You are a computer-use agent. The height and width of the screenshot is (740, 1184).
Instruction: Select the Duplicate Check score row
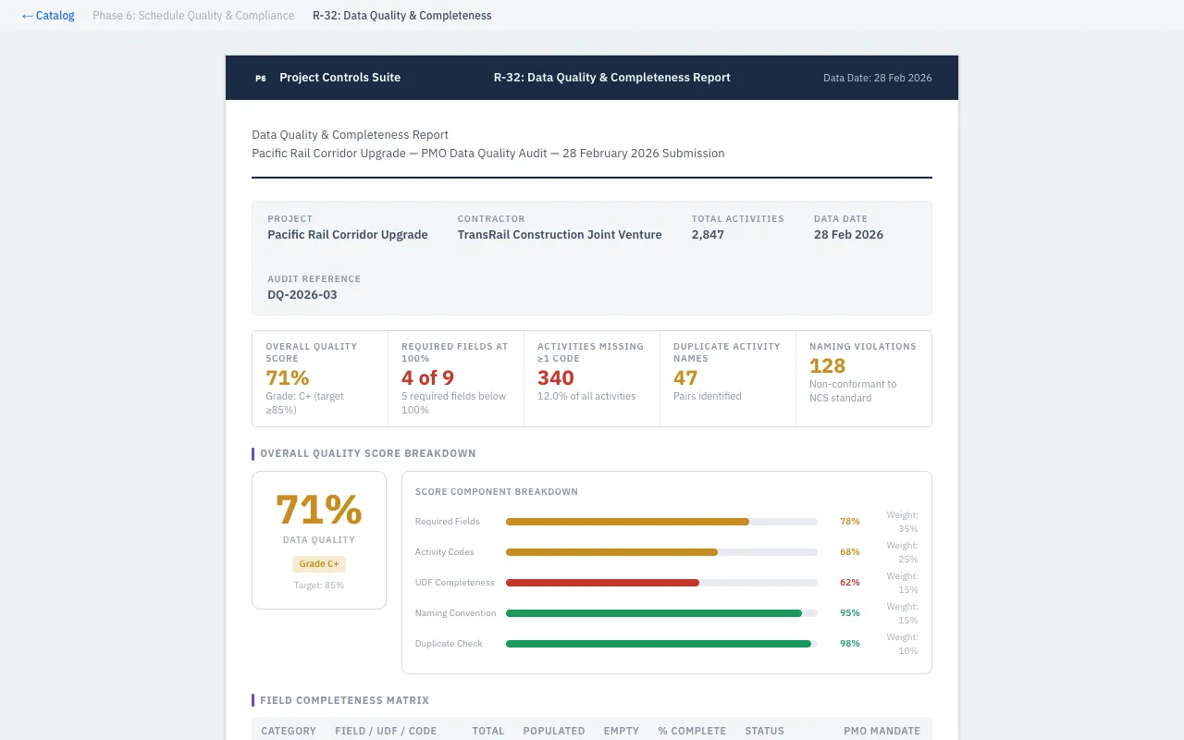pyautogui.click(x=661, y=643)
